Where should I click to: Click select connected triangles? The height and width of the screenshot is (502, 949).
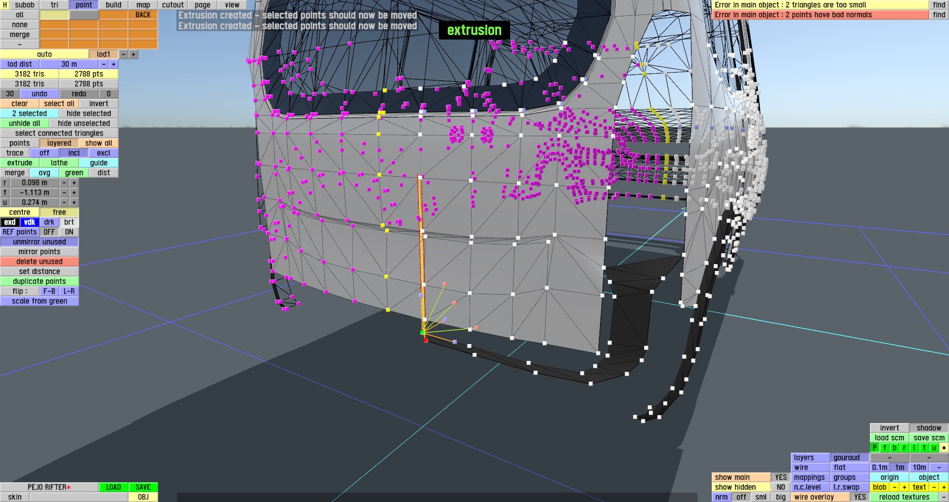[x=59, y=133]
